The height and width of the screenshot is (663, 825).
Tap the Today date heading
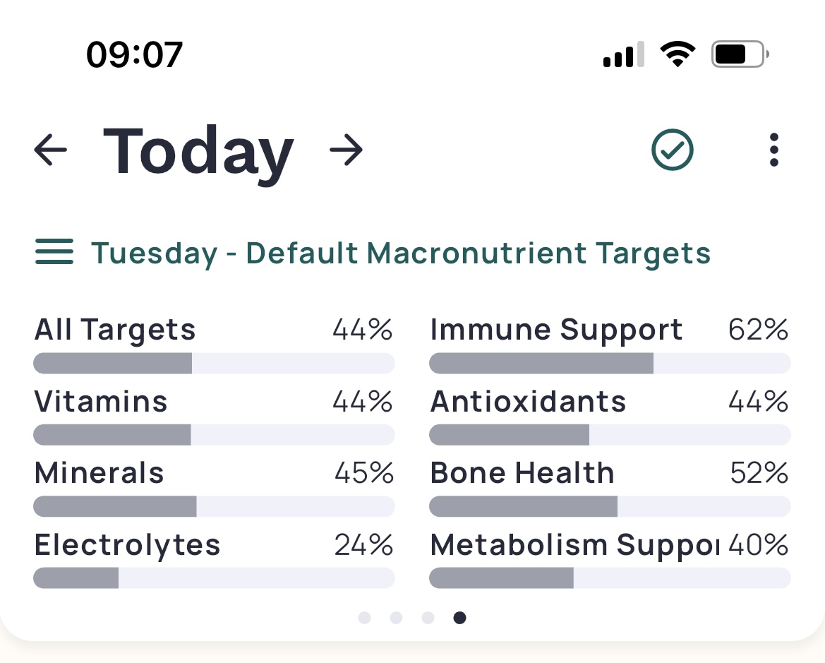[198, 150]
